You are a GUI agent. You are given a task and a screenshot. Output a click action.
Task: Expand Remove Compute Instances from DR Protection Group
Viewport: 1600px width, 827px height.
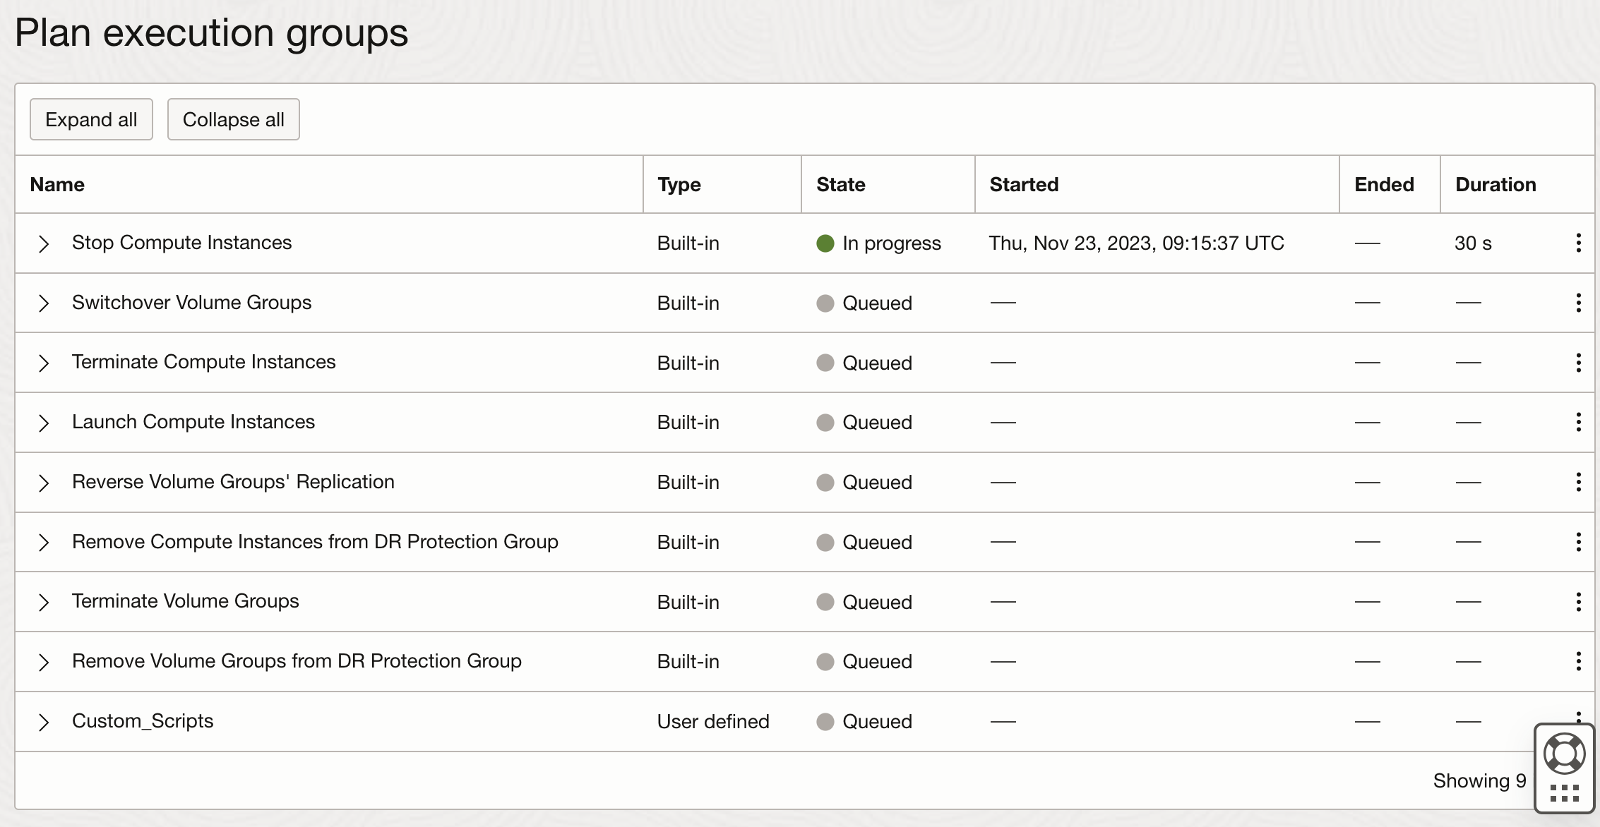click(x=44, y=542)
